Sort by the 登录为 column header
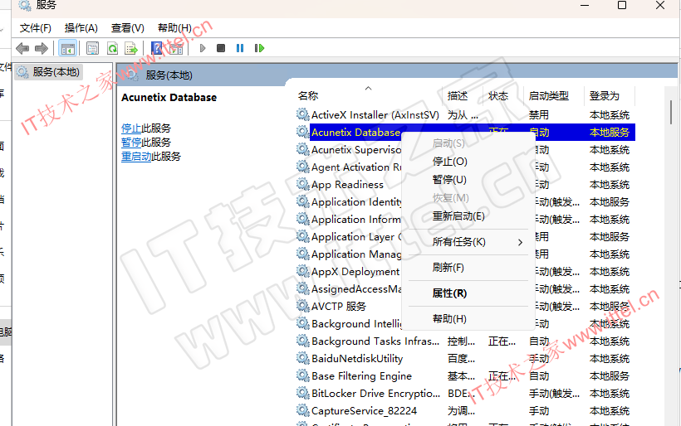The image size is (681, 426). [x=604, y=96]
